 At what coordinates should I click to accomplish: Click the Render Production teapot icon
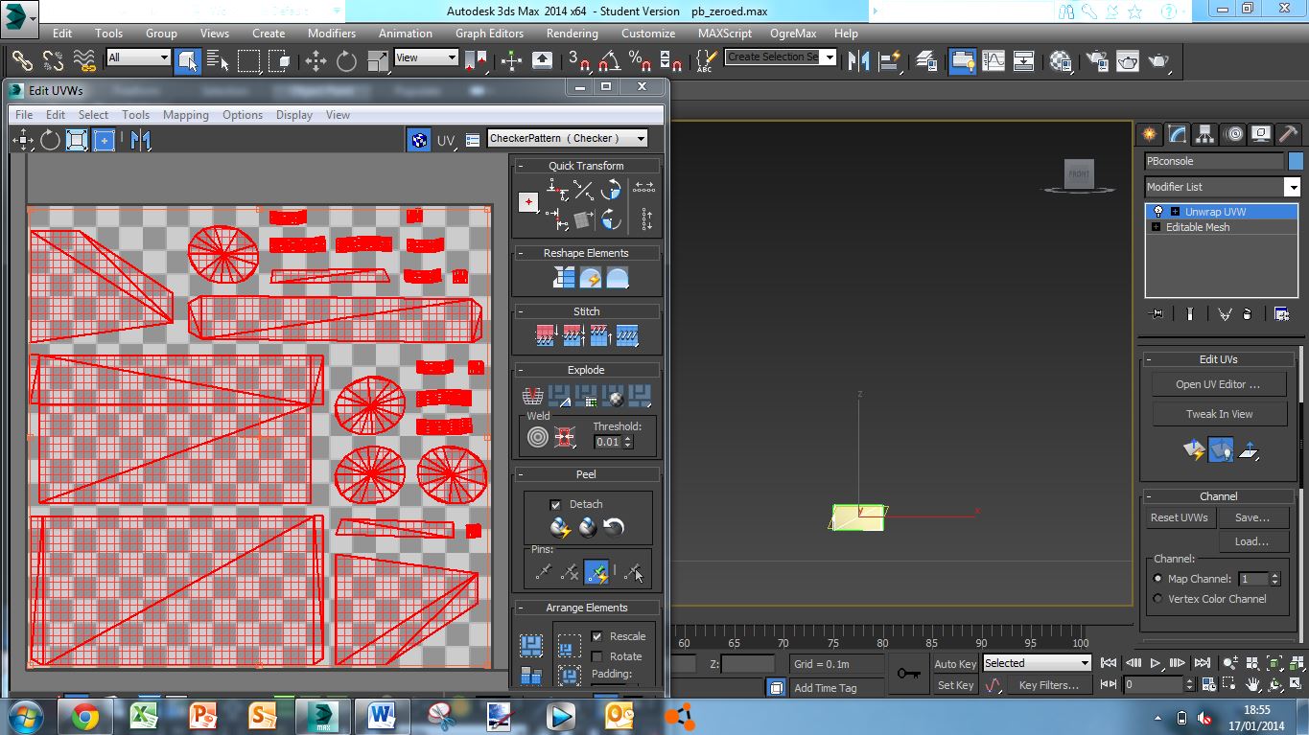click(1159, 60)
